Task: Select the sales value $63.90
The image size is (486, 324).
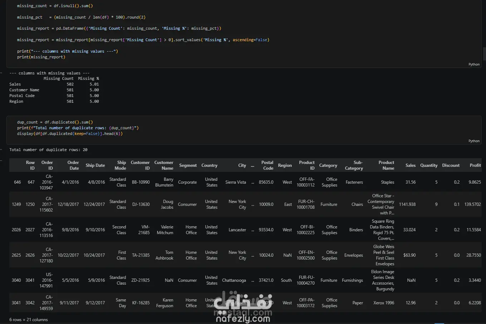Action: pos(409,255)
